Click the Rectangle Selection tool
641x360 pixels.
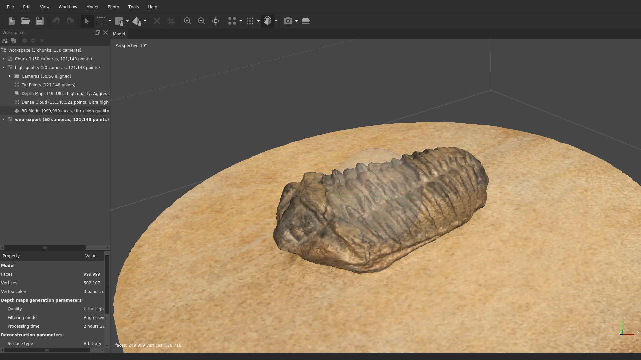pos(101,21)
